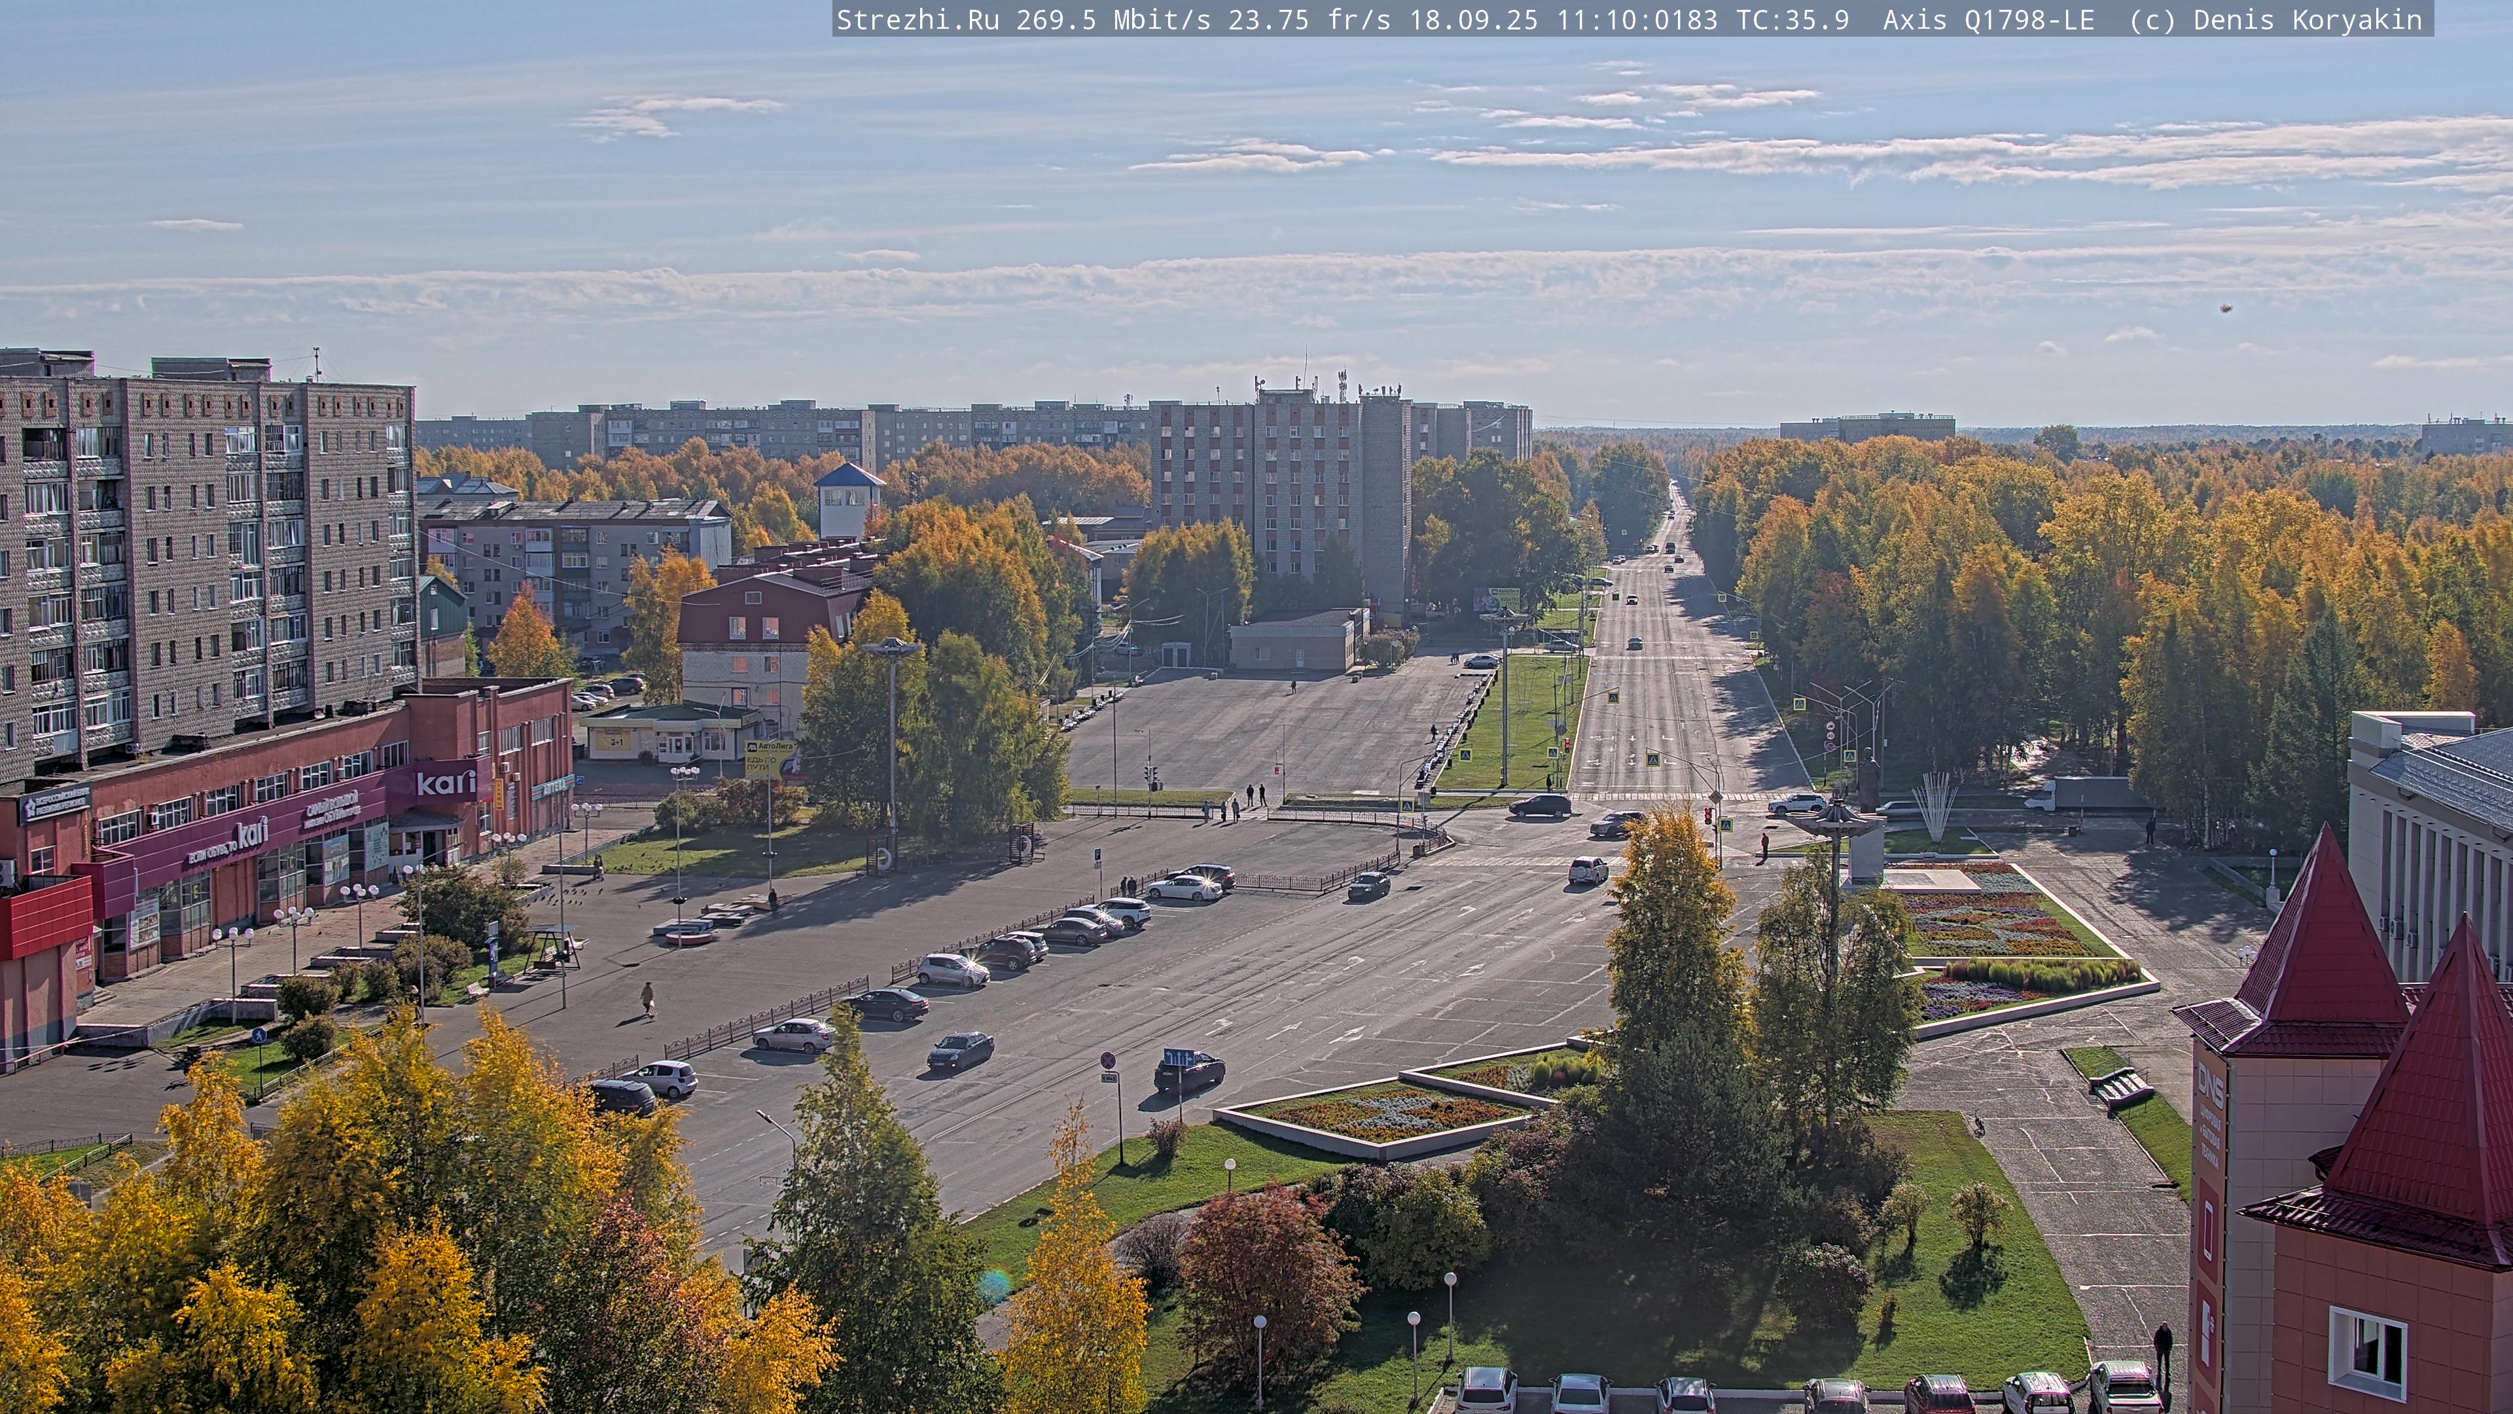The height and width of the screenshot is (1414, 2513).
Task: Click the 18.09.25 date stamp
Action: [1473, 20]
